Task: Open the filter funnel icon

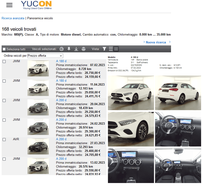Action: [104, 49]
